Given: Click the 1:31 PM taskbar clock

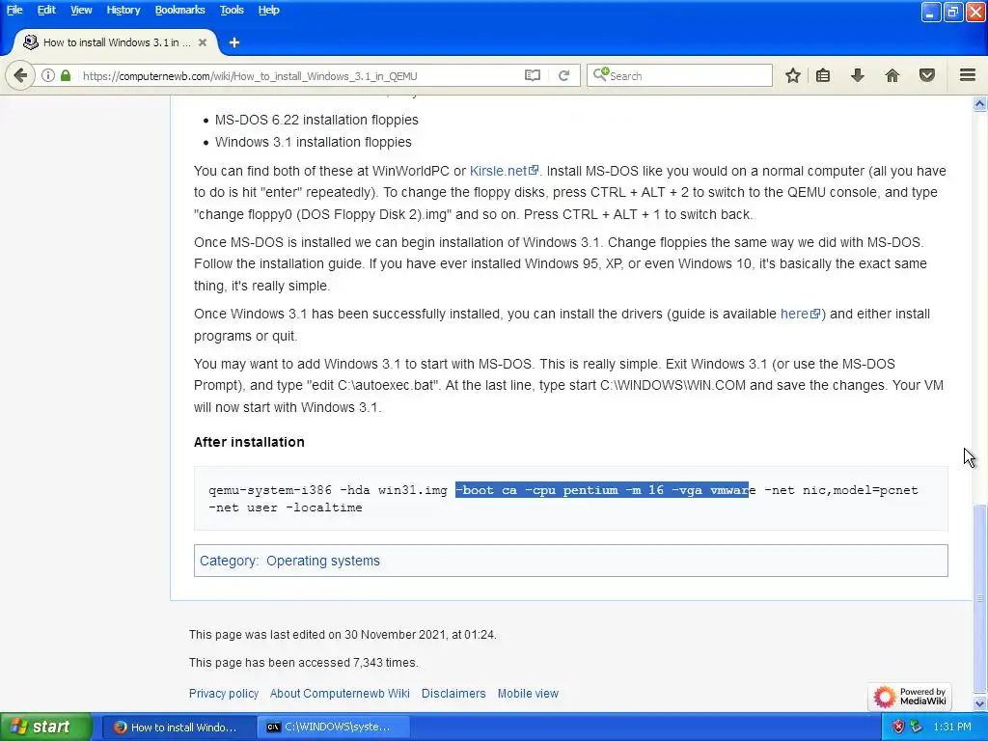Looking at the screenshot, I should (952, 727).
